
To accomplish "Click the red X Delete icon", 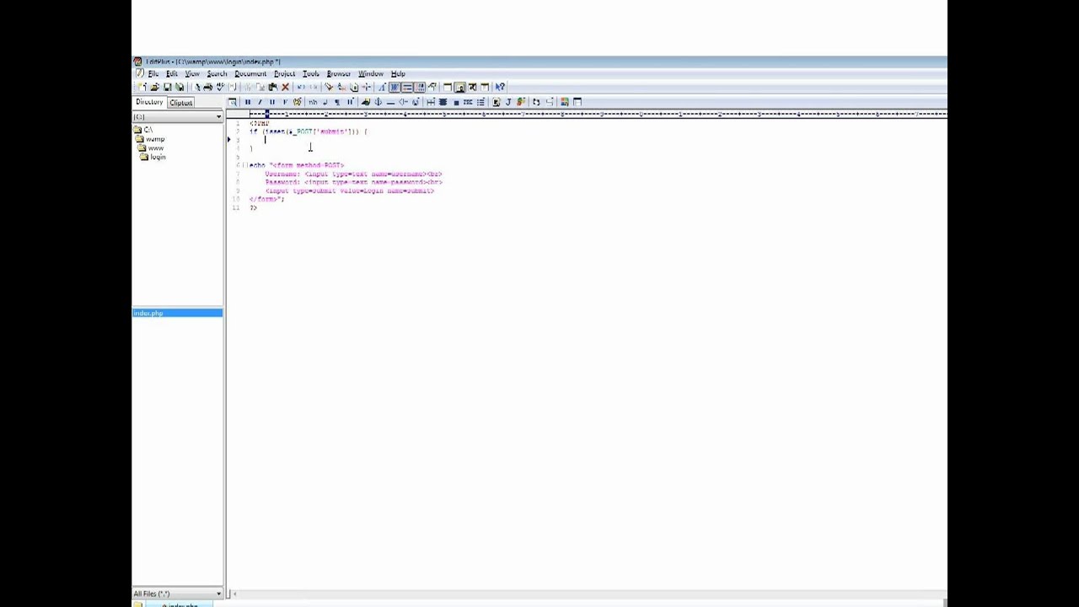I will 285,87.
